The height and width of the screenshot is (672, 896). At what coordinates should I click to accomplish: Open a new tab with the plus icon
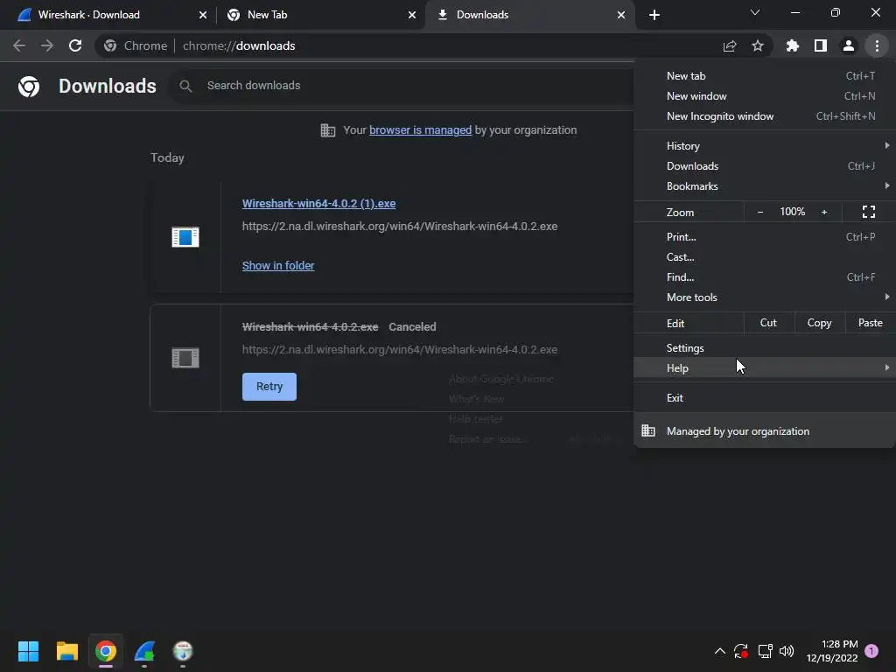[654, 15]
